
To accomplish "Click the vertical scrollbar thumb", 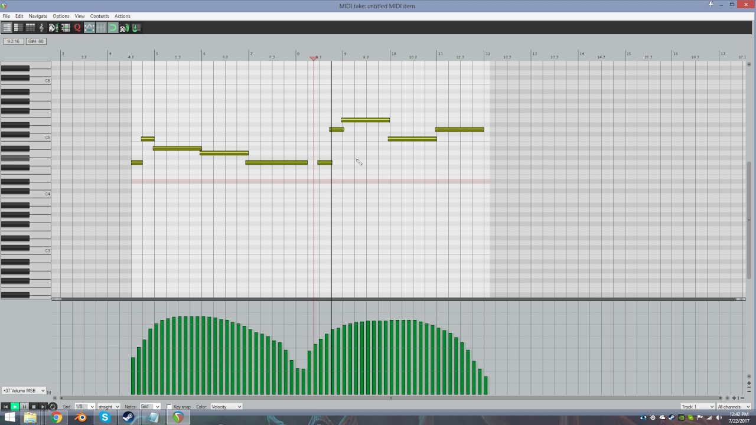I will pos(750,220).
